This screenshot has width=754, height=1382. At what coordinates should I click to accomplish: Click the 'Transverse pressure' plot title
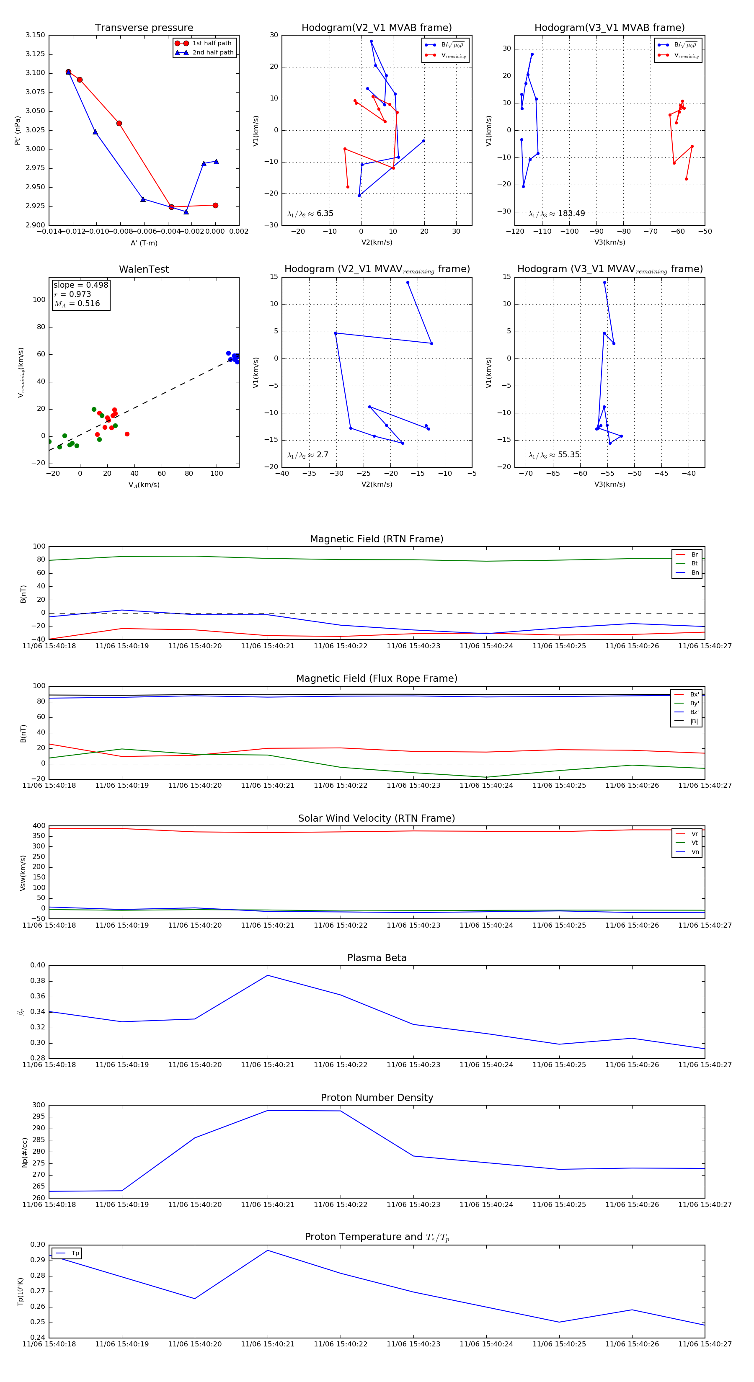click(x=144, y=28)
